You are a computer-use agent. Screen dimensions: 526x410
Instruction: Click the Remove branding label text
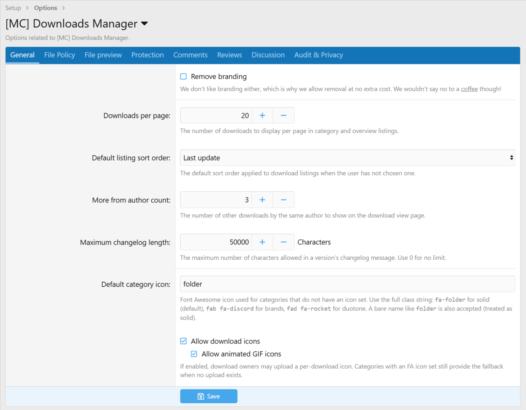(219, 77)
